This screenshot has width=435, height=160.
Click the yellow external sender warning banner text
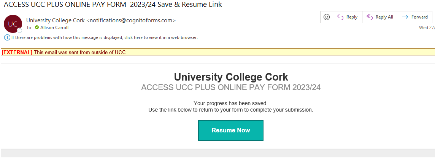(80, 52)
